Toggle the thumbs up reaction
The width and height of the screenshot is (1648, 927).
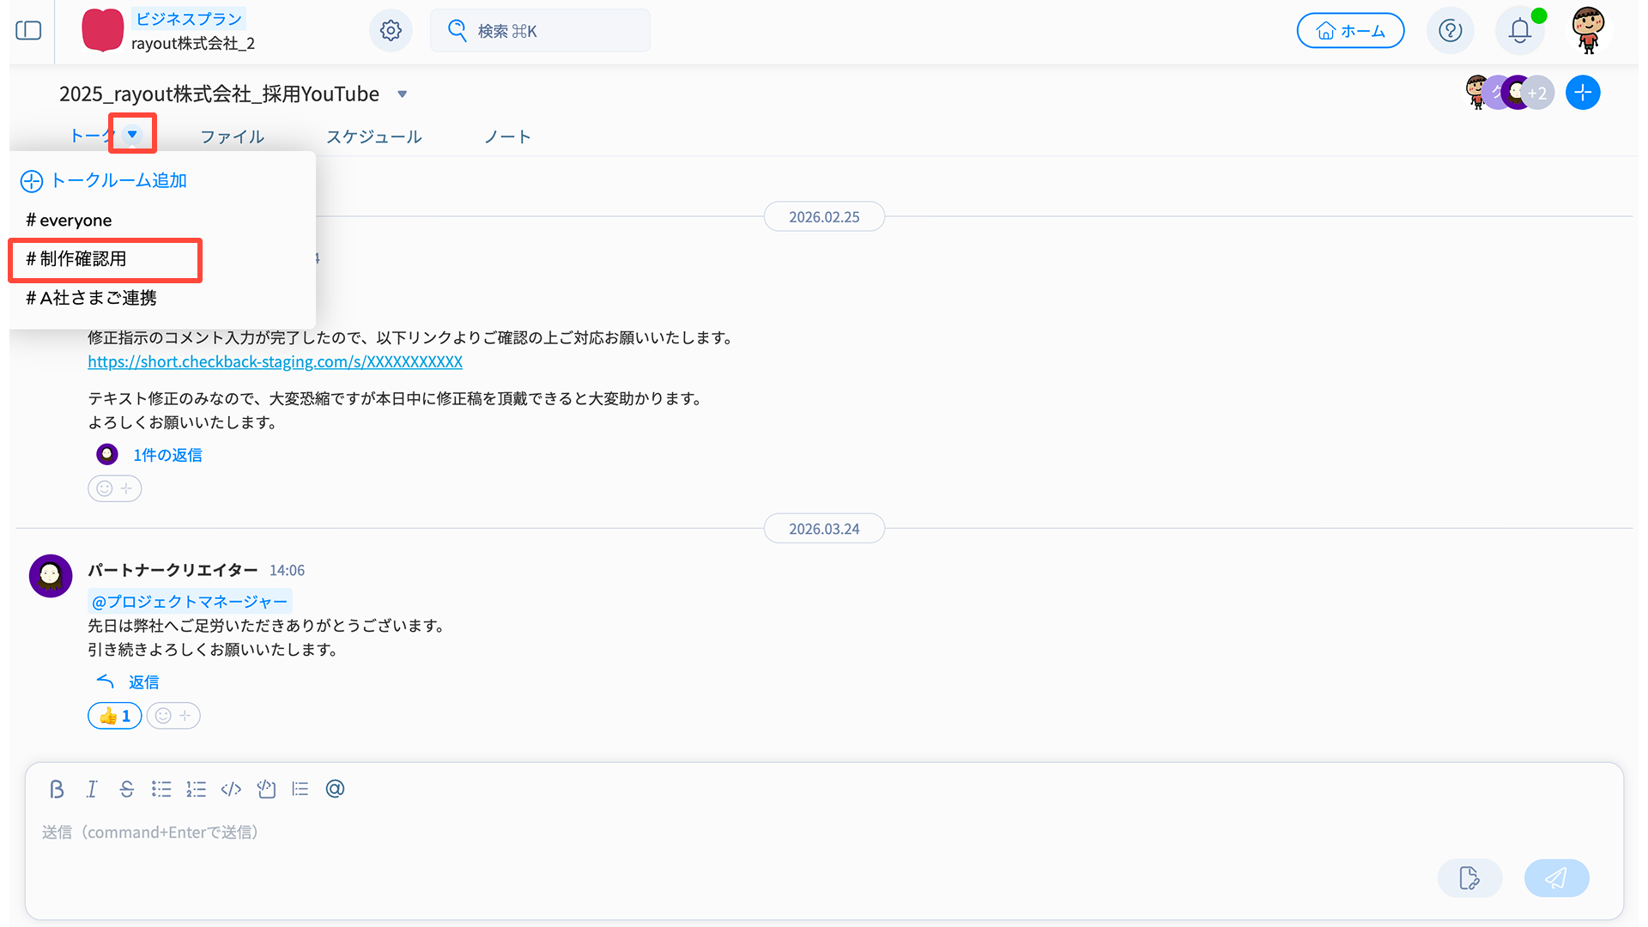click(114, 716)
